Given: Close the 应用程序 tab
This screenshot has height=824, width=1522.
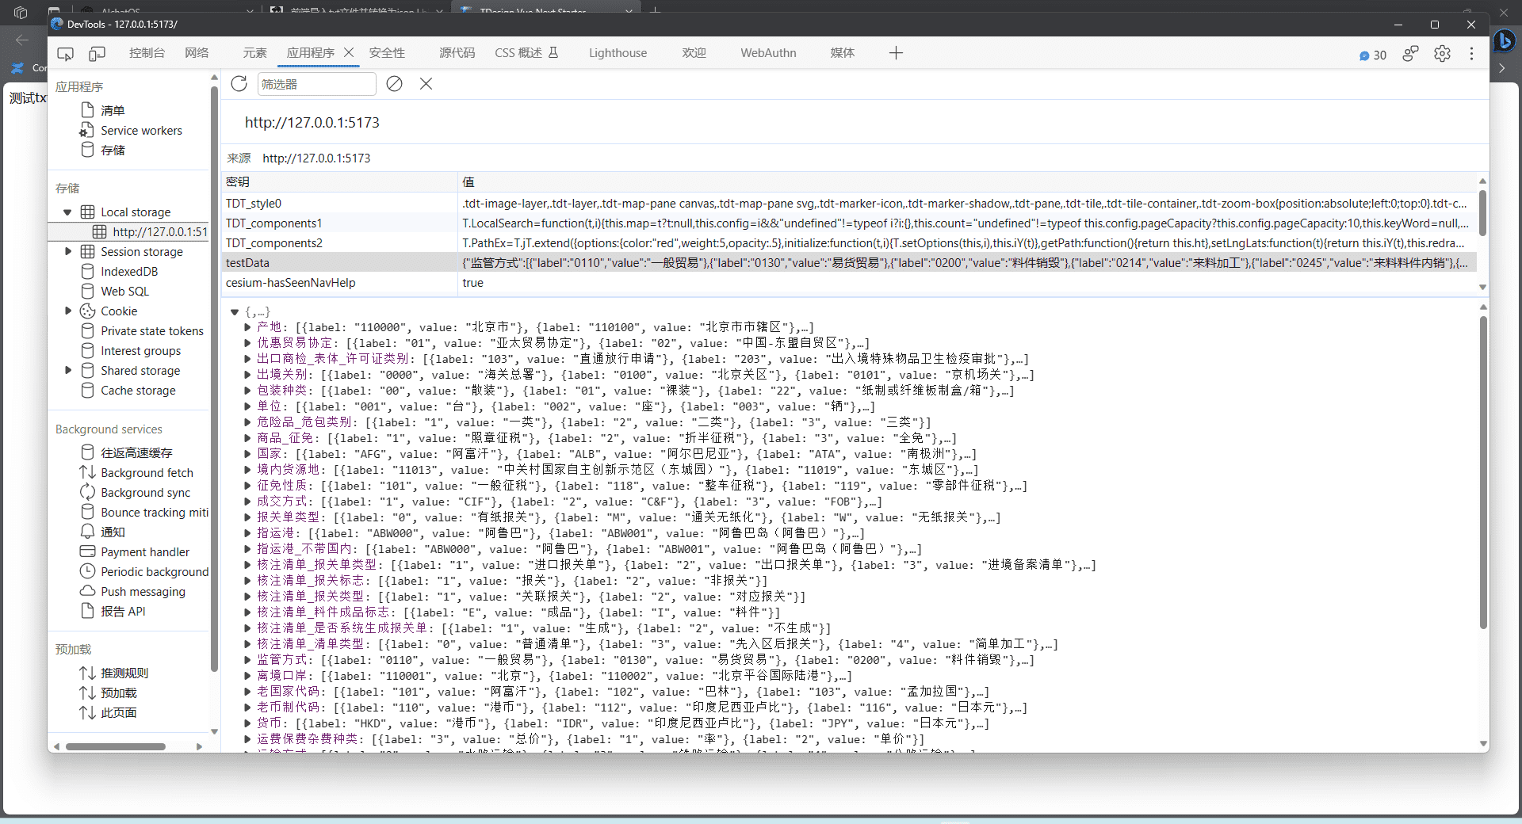Looking at the screenshot, I should pos(349,52).
